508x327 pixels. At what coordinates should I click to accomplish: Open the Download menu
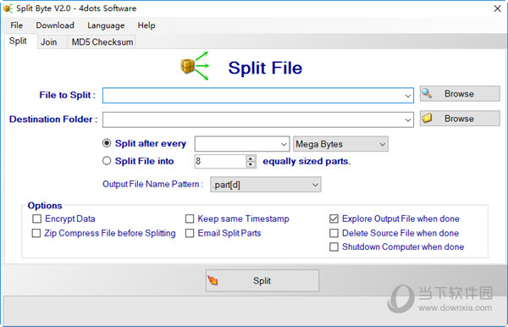click(x=55, y=25)
